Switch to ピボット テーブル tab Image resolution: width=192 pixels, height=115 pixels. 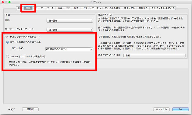(x=92, y=8)
